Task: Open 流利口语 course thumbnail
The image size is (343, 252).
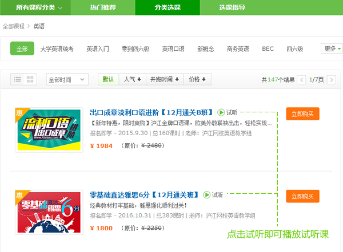Action: click(x=49, y=130)
